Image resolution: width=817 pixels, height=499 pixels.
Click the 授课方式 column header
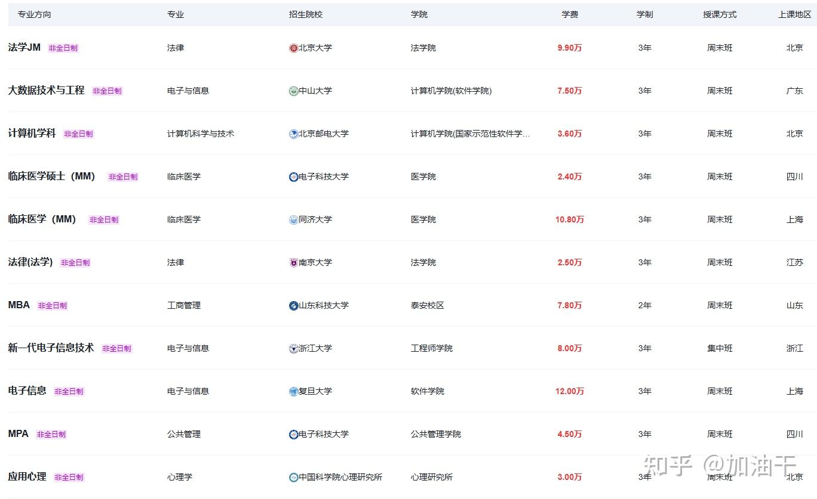click(720, 14)
